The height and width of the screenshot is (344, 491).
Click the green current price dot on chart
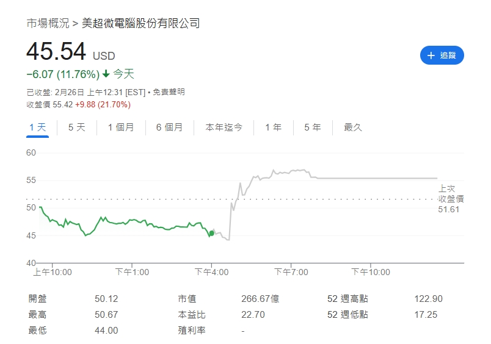click(212, 233)
